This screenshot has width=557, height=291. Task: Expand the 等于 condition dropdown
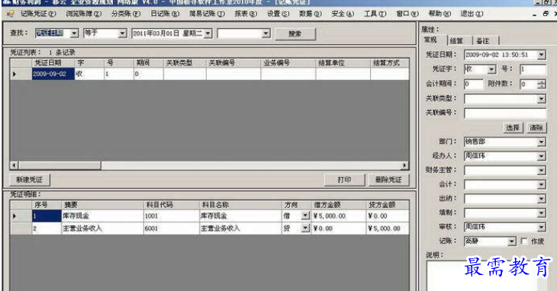122,34
